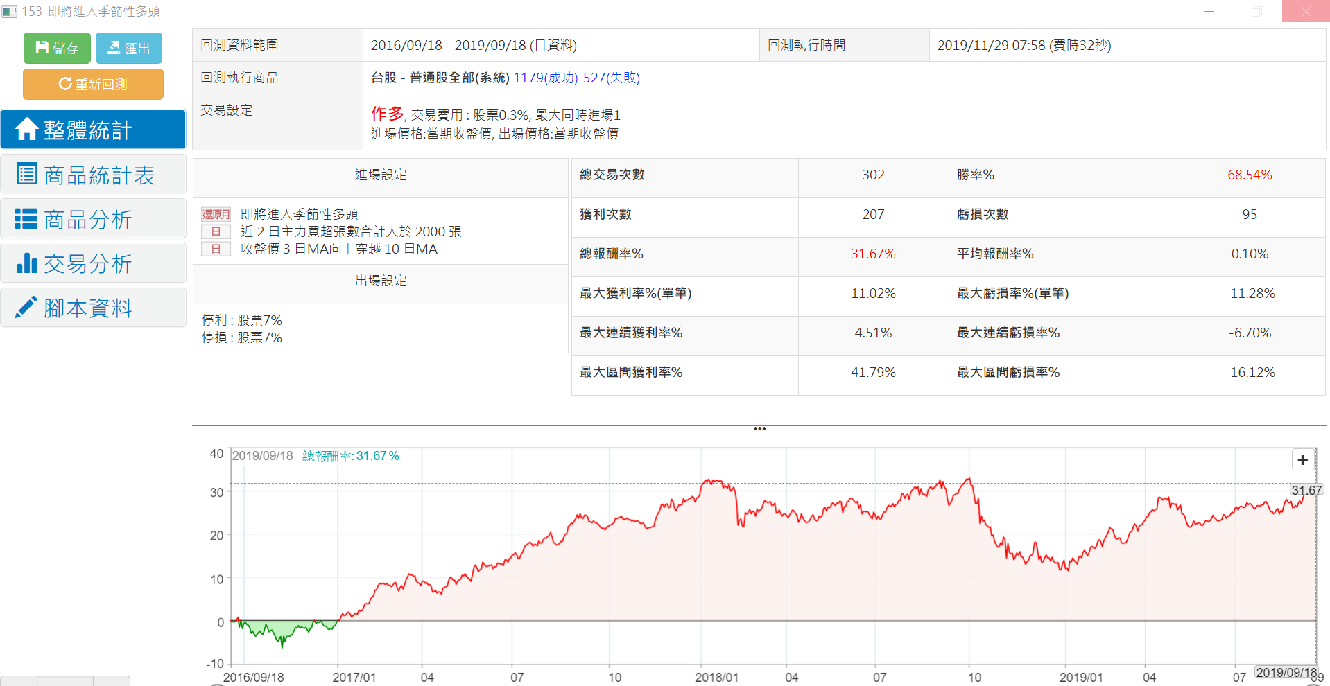The width and height of the screenshot is (1330, 686).
Task: Click the 日 tag beside 收盤價 MA condition
Action: coord(216,249)
